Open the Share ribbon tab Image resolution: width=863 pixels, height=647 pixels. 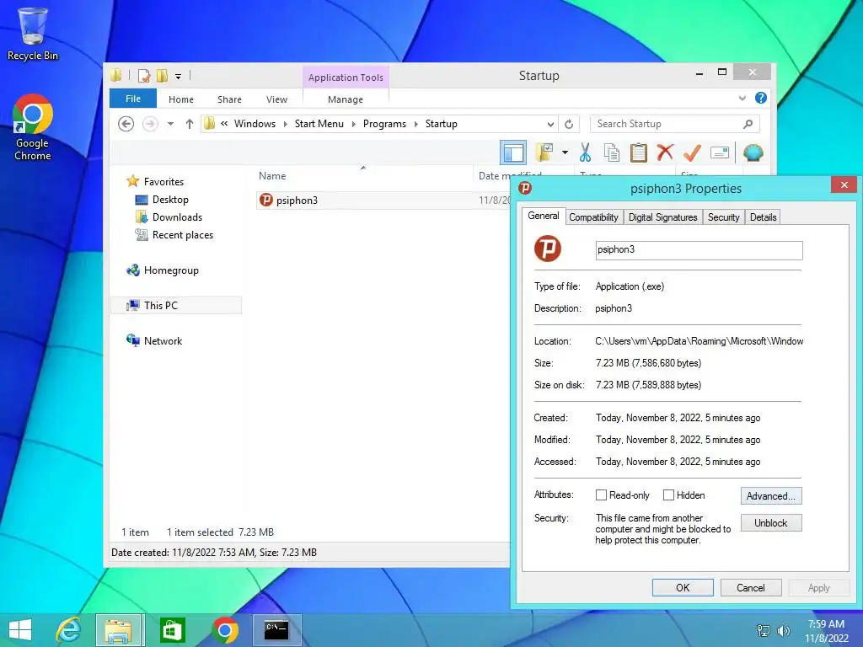(229, 99)
